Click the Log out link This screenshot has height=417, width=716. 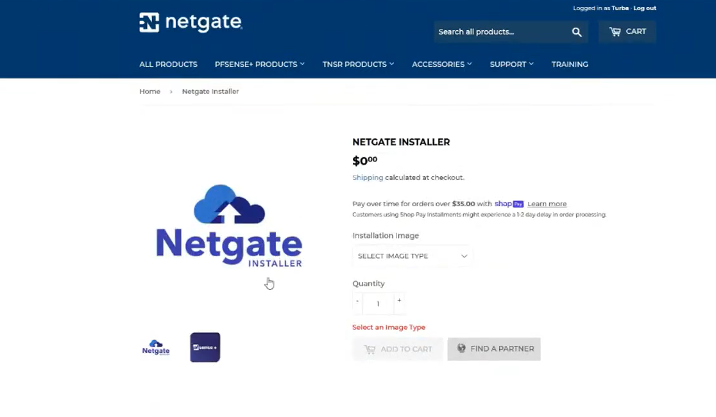(644, 8)
